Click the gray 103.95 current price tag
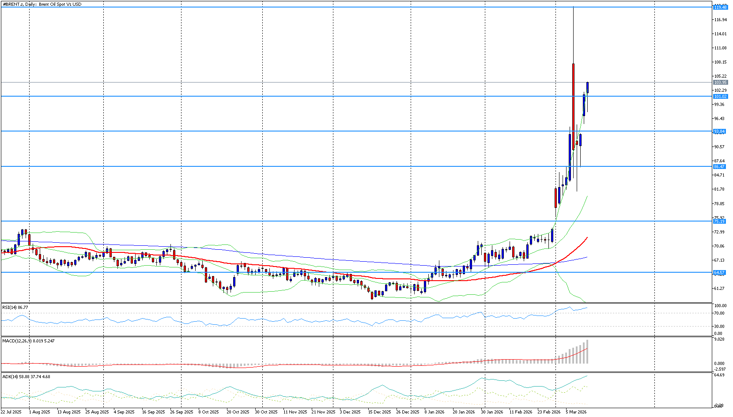 tap(720, 83)
